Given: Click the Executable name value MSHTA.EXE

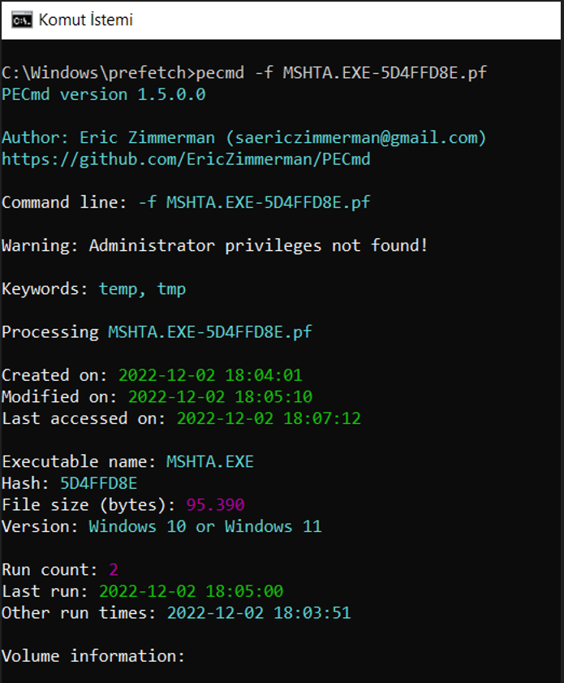Looking at the screenshot, I should pyautogui.click(x=210, y=462).
